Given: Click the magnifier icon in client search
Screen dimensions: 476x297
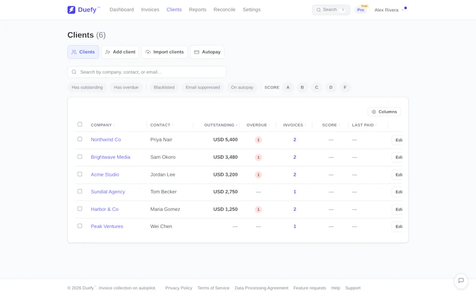Looking at the screenshot, I should pos(74,72).
